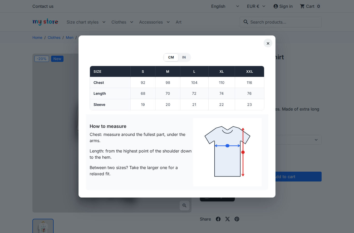Click the t-shirt measurement diagram
Viewport: 354px width, 233px height.
click(x=227, y=152)
